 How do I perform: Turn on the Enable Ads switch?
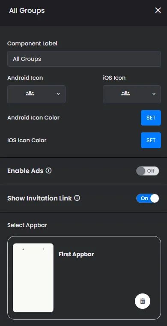click(148, 171)
